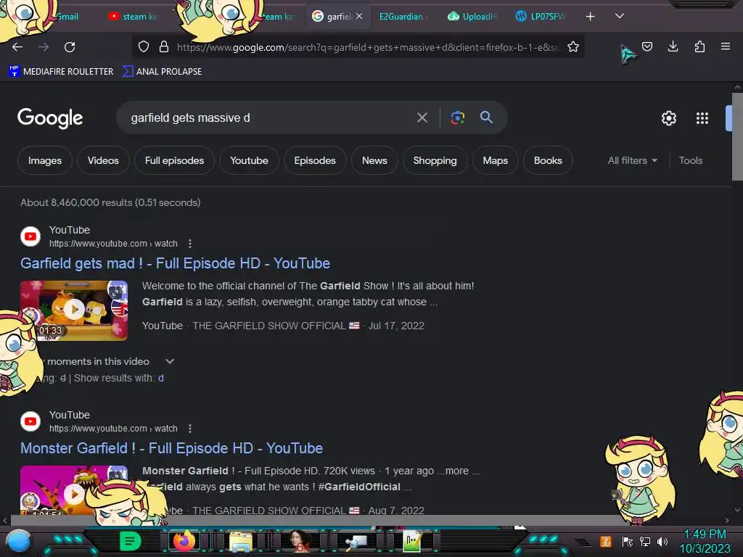Screen dimensions: 743x557
Task: Reload the current page
Action: [x=70, y=47]
